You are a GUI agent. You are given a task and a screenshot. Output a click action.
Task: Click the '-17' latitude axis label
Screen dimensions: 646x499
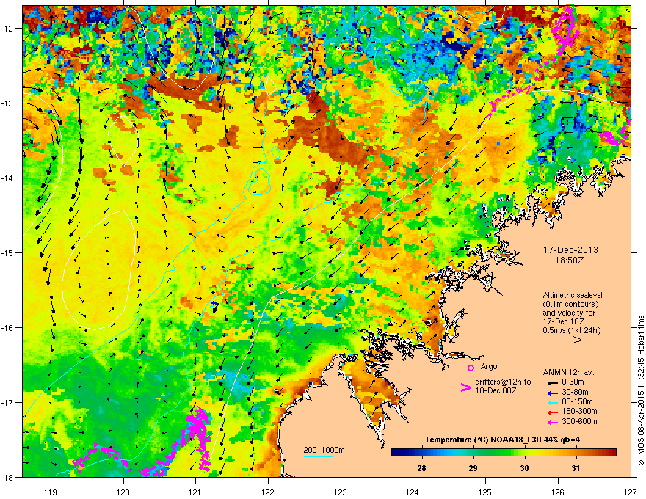coord(8,402)
